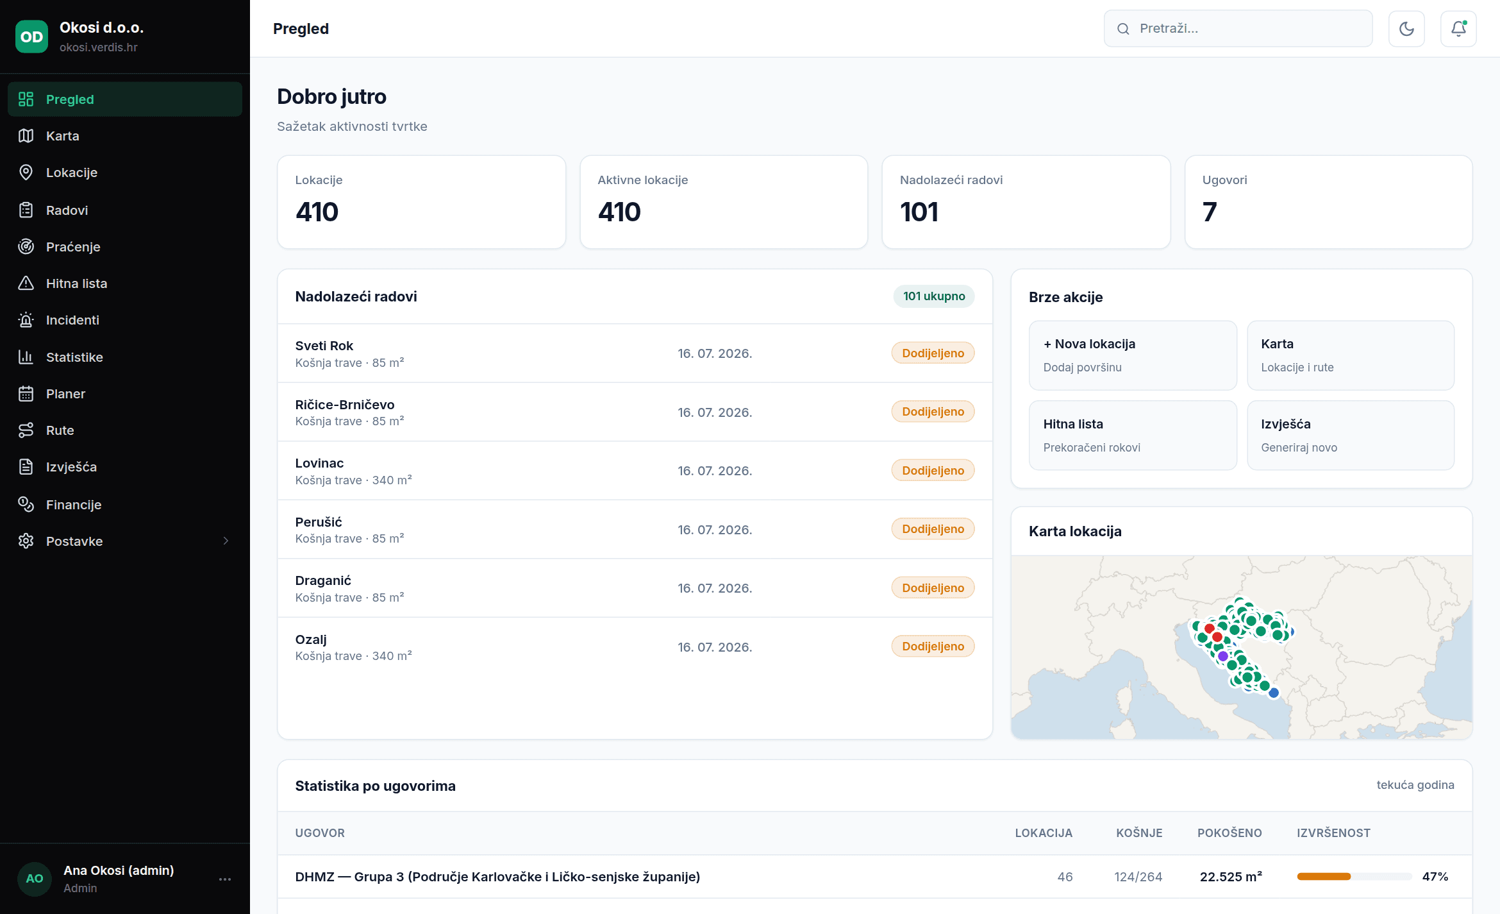Click the Pretraži search field
1500x914 pixels.
(x=1238, y=29)
